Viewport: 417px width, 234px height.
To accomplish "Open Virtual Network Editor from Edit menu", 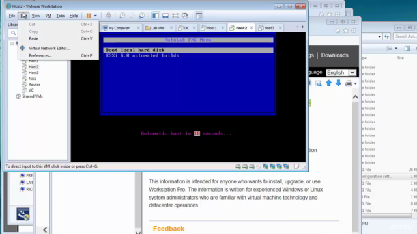I will [58, 48].
